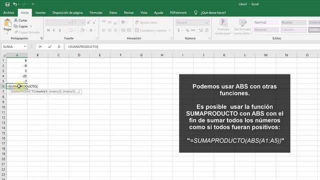Open Formato condicional menu
This screenshot has width=320, height=180.
(x=223, y=26)
